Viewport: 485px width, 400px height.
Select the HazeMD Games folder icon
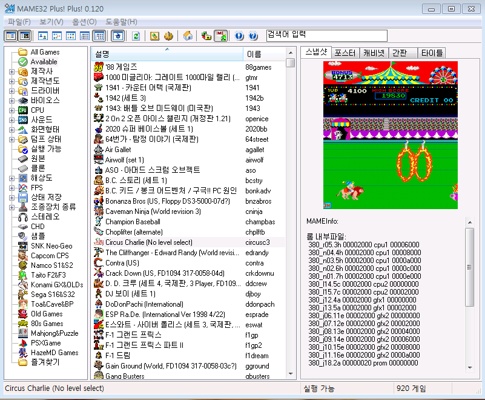22,352
